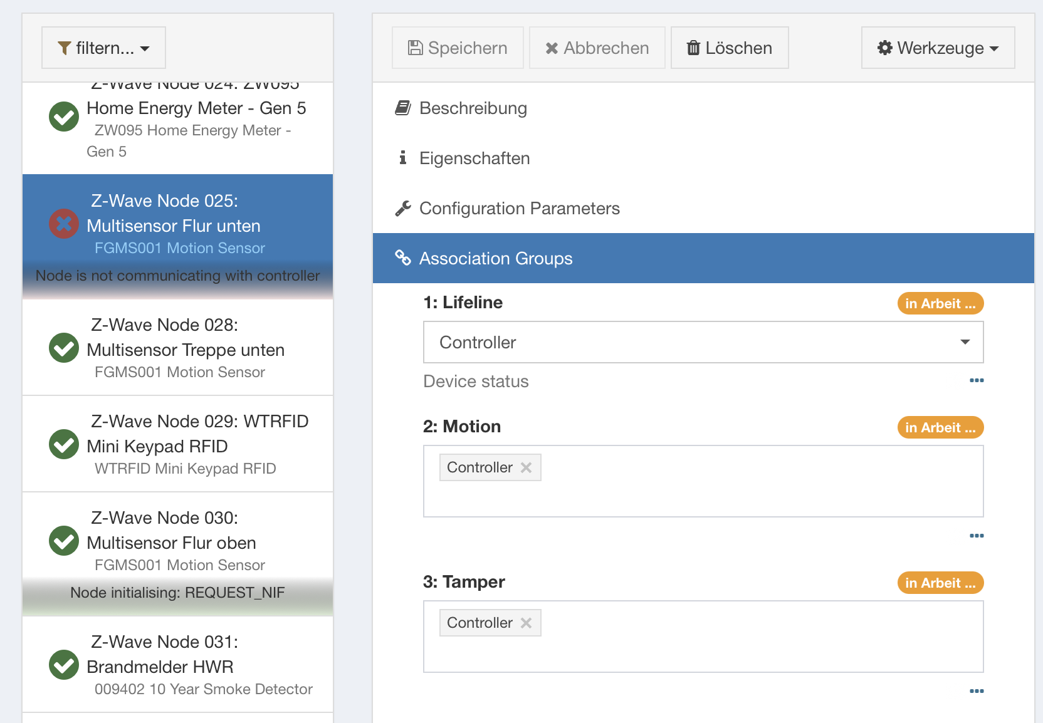Click ellipsis icon below Tamper group
This screenshot has height=723, width=1043.
pyautogui.click(x=976, y=691)
